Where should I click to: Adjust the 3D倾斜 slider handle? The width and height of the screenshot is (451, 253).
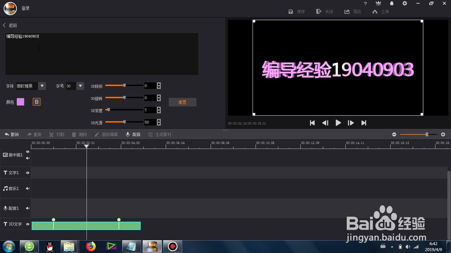[124, 85]
